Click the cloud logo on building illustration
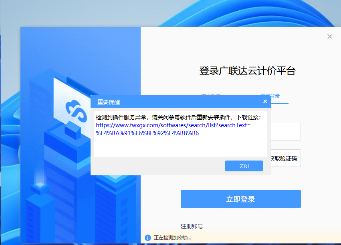This screenshot has width=341, height=245. (x=76, y=110)
